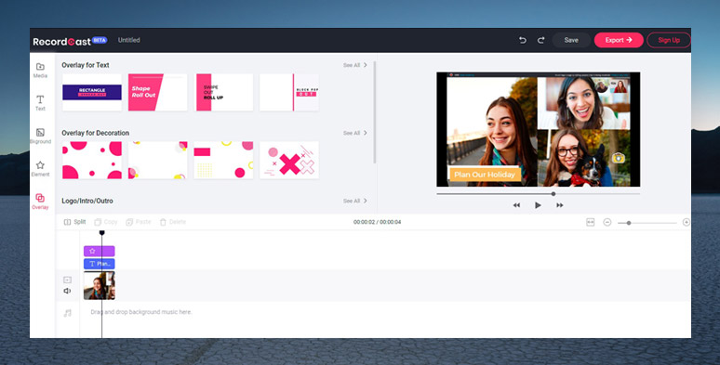Click the preview progress slider handle
The image size is (720, 365).
point(553,194)
